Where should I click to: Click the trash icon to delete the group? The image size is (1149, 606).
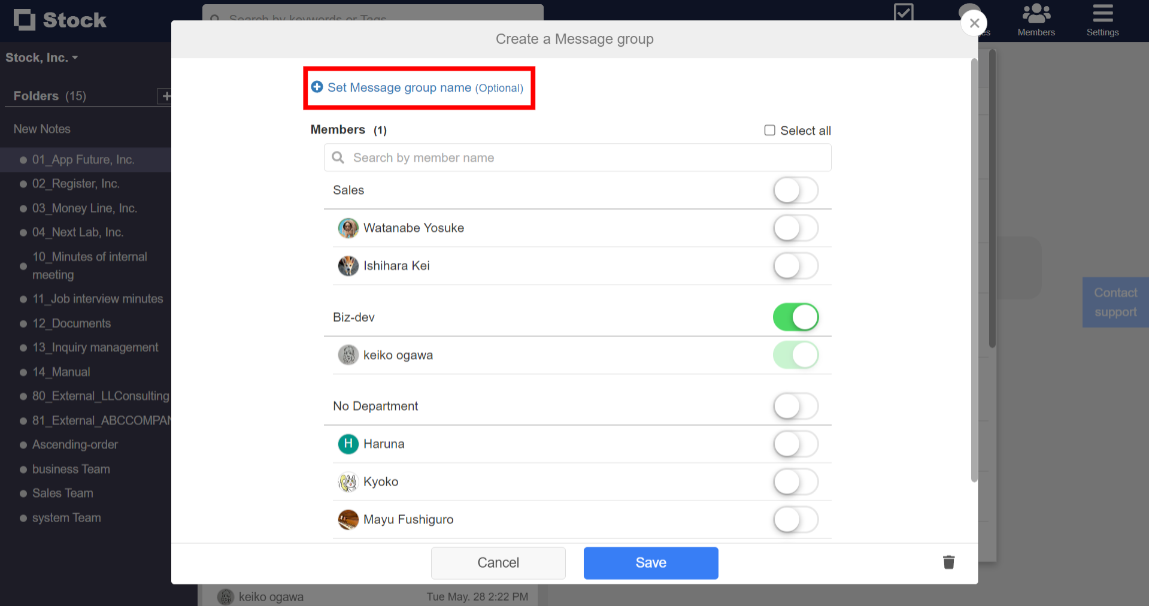pyautogui.click(x=948, y=562)
